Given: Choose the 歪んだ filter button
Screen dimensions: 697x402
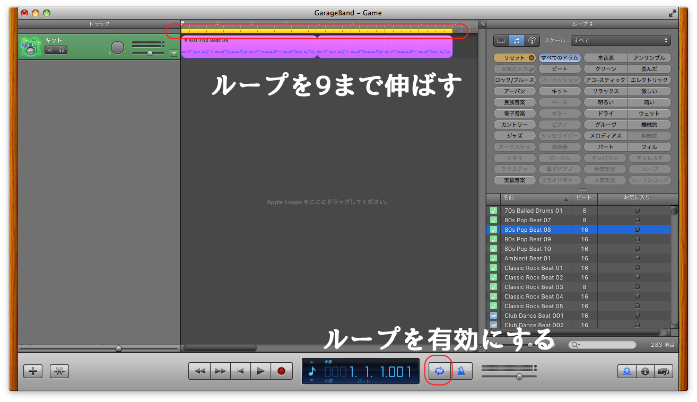Looking at the screenshot, I should 649,69.
